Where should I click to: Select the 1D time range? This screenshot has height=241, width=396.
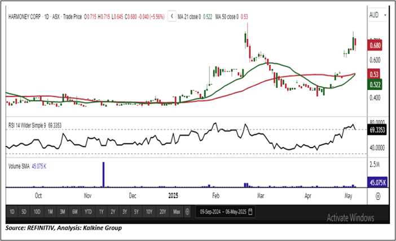point(12,212)
